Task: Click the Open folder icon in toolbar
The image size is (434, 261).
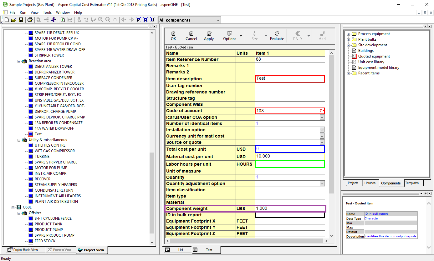Action: 13,20
